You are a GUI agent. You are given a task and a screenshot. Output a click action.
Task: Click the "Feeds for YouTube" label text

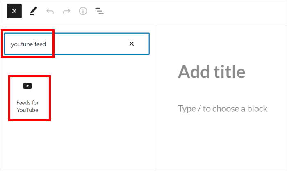[27, 106]
